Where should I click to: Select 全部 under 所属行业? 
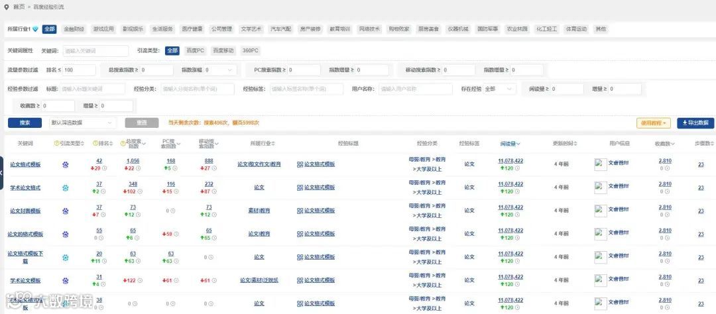point(49,28)
